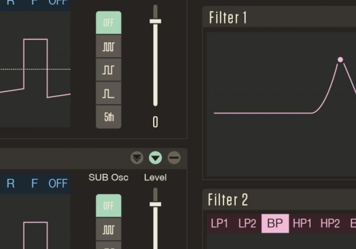The width and height of the screenshot is (356, 249).
Task: Click the level value 0 below upper slider
Action: (x=155, y=122)
